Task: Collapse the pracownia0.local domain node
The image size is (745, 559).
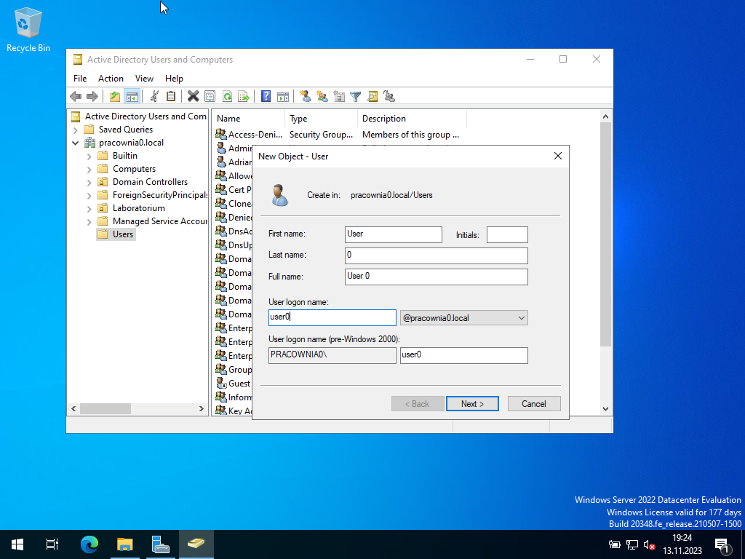Action: pos(76,143)
